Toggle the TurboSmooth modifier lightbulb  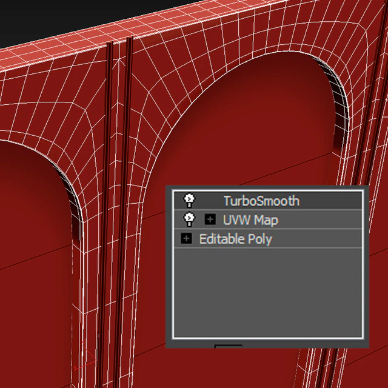tap(189, 200)
